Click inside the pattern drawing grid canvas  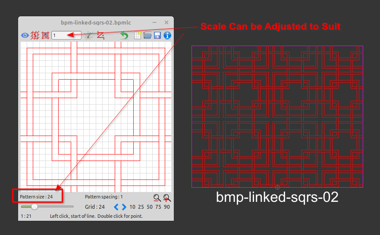point(96,116)
